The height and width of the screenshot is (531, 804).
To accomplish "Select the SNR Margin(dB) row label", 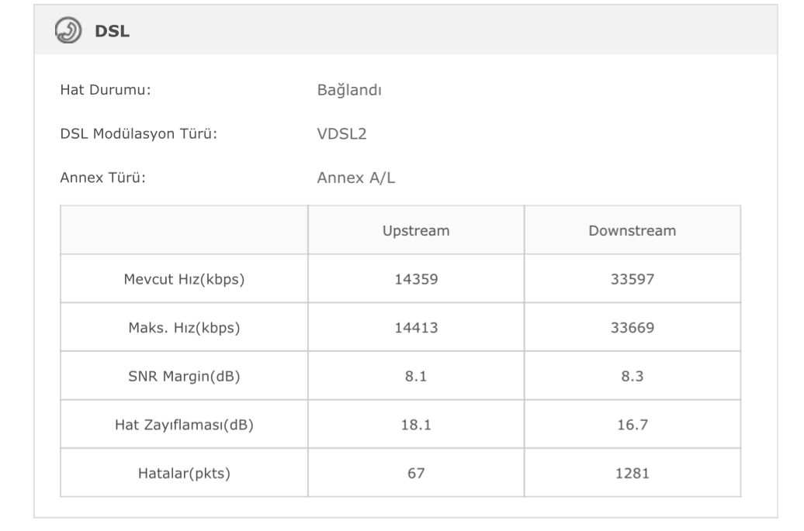I will pos(184,376).
